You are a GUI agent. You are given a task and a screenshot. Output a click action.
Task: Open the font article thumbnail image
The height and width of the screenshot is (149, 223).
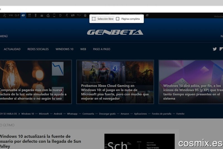coord(140,141)
